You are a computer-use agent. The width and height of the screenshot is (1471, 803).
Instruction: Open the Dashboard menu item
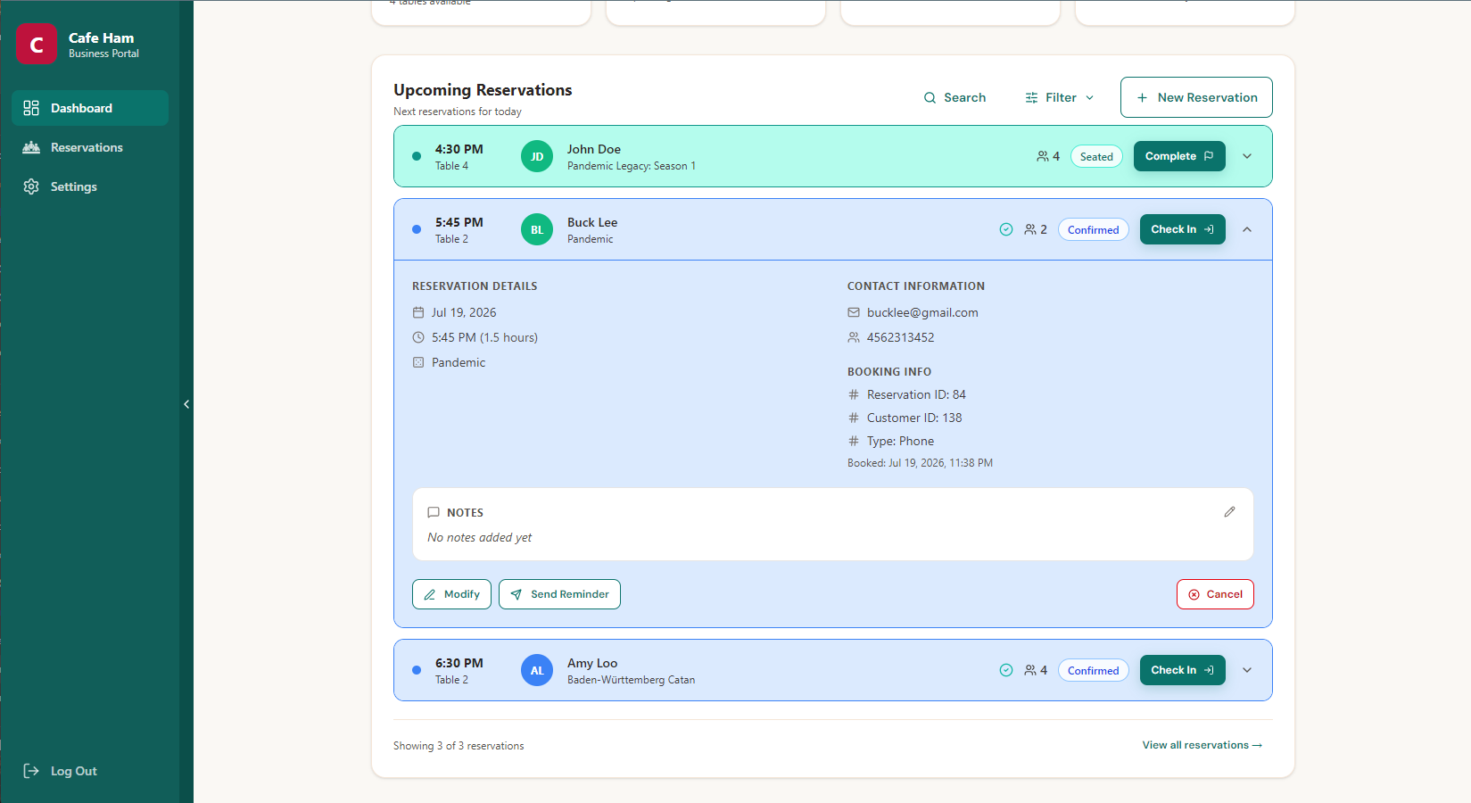click(90, 108)
